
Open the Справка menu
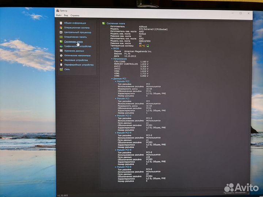click(75, 15)
